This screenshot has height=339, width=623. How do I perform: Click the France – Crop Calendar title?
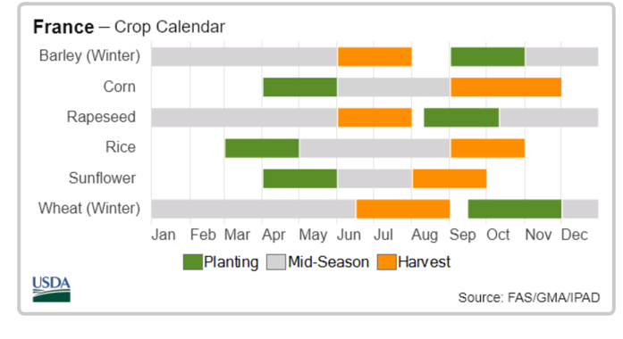(129, 28)
